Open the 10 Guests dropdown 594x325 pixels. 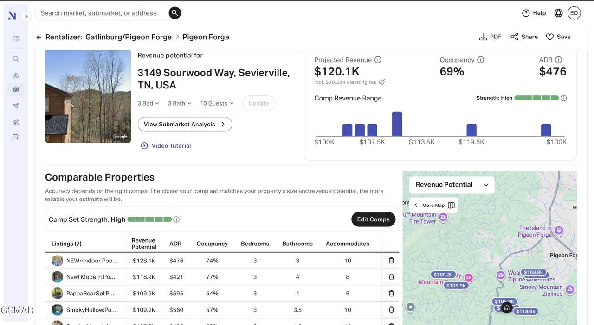217,103
